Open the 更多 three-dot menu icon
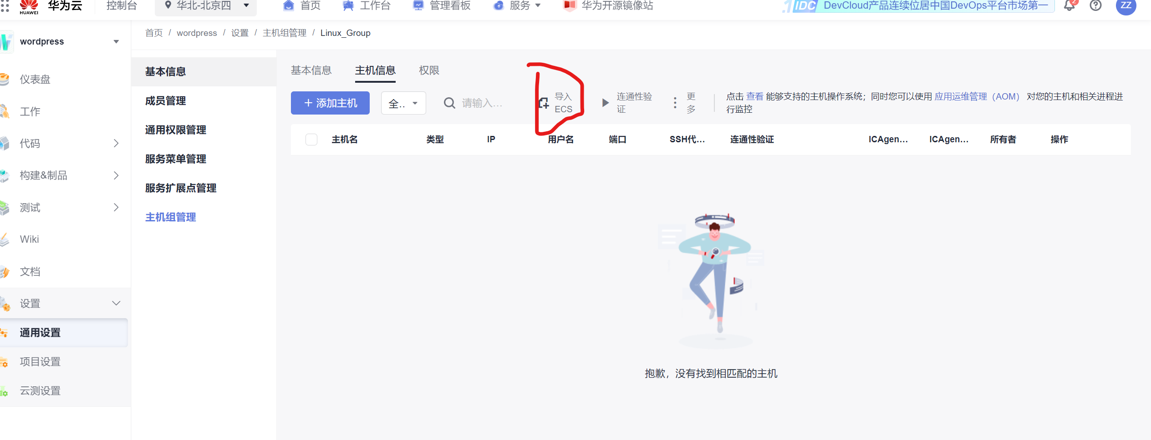The width and height of the screenshot is (1151, 440). 675,103
